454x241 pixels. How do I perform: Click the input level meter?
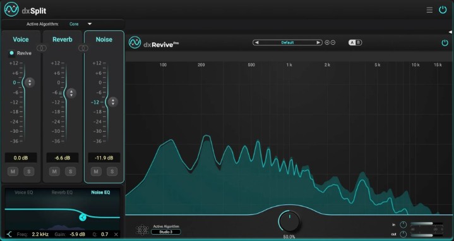pos(426,223)
